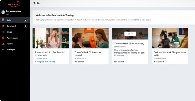Click the Achievements badge icon
The height and width of the screenshot is (101, 195).
(x=3, y=38)
